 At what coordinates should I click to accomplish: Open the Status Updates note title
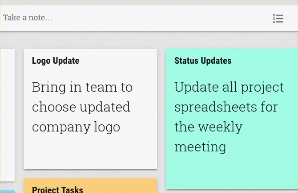click(x=203, y=61)
